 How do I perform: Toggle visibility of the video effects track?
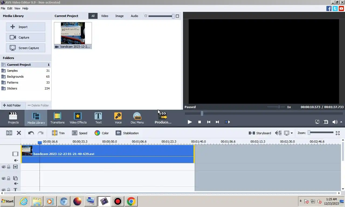click(4, 167)
